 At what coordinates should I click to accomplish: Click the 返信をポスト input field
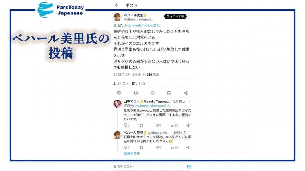point(149,166)
